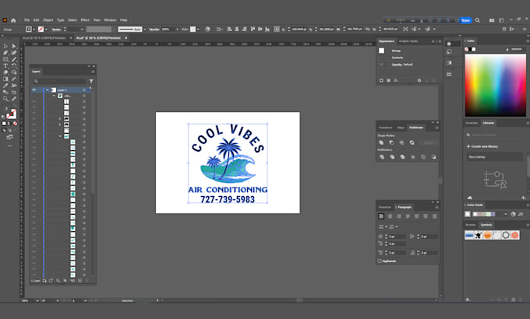Collapse Layer 1 disclosure arrow
530x319 pixels.
point(48,90)
